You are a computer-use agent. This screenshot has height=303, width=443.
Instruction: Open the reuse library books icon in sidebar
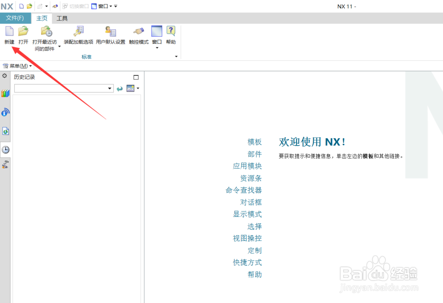5,93
